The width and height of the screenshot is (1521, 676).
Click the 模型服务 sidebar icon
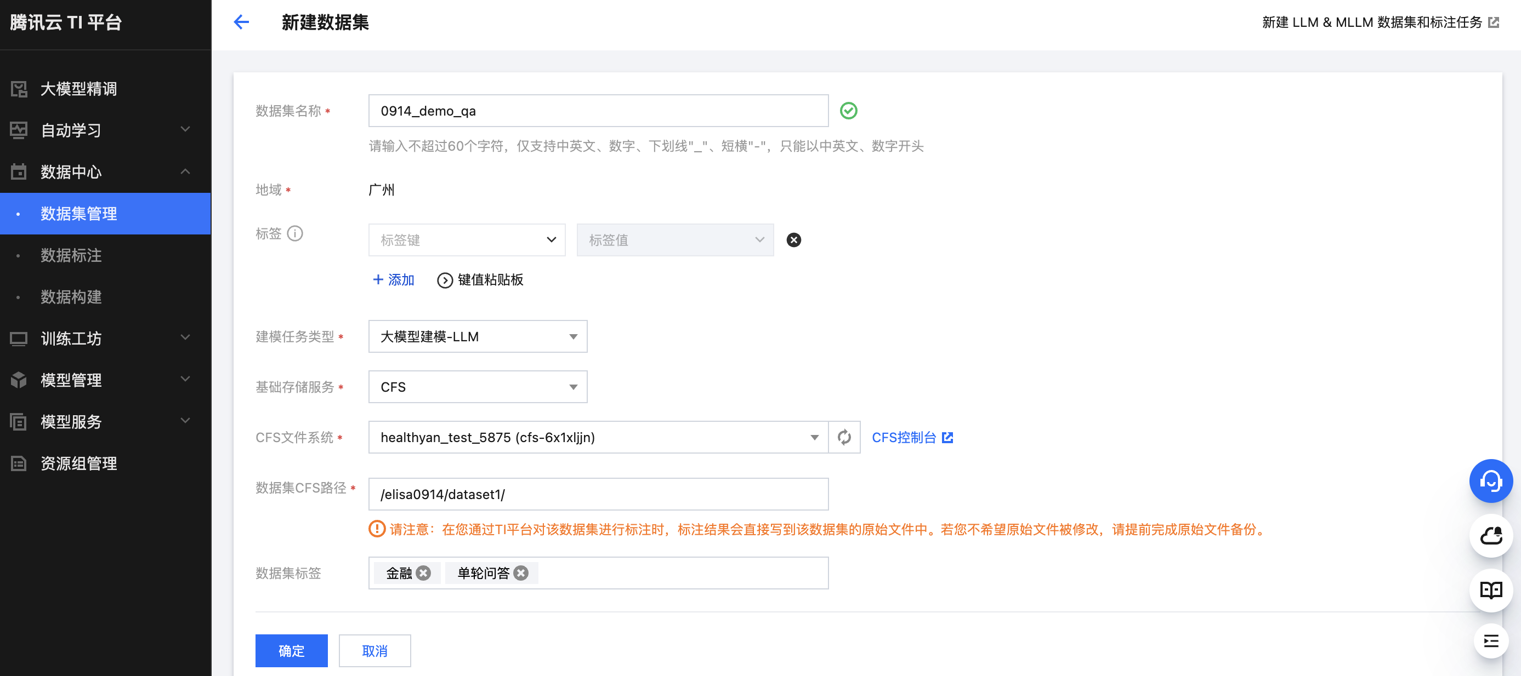[x=19, y=422]
